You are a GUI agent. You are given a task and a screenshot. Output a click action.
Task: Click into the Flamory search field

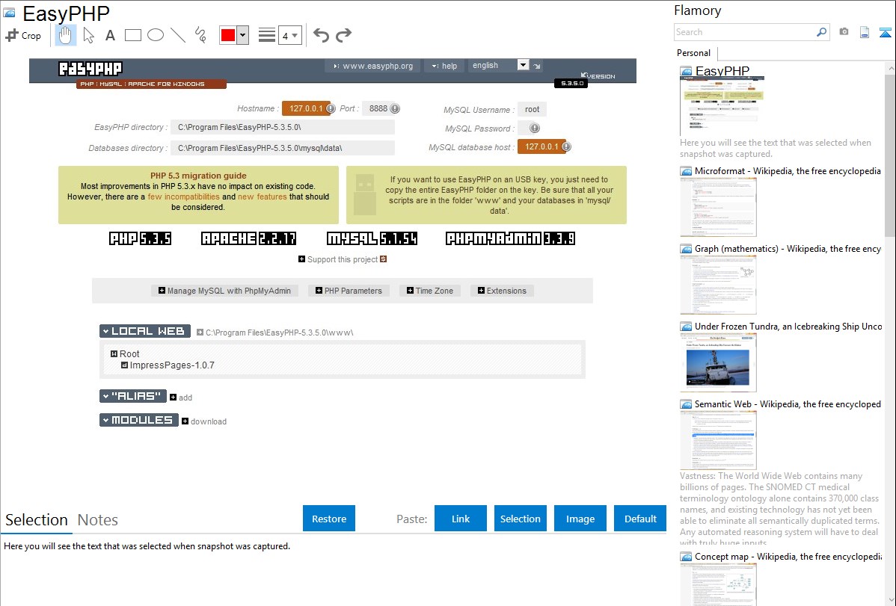point(744,32)
